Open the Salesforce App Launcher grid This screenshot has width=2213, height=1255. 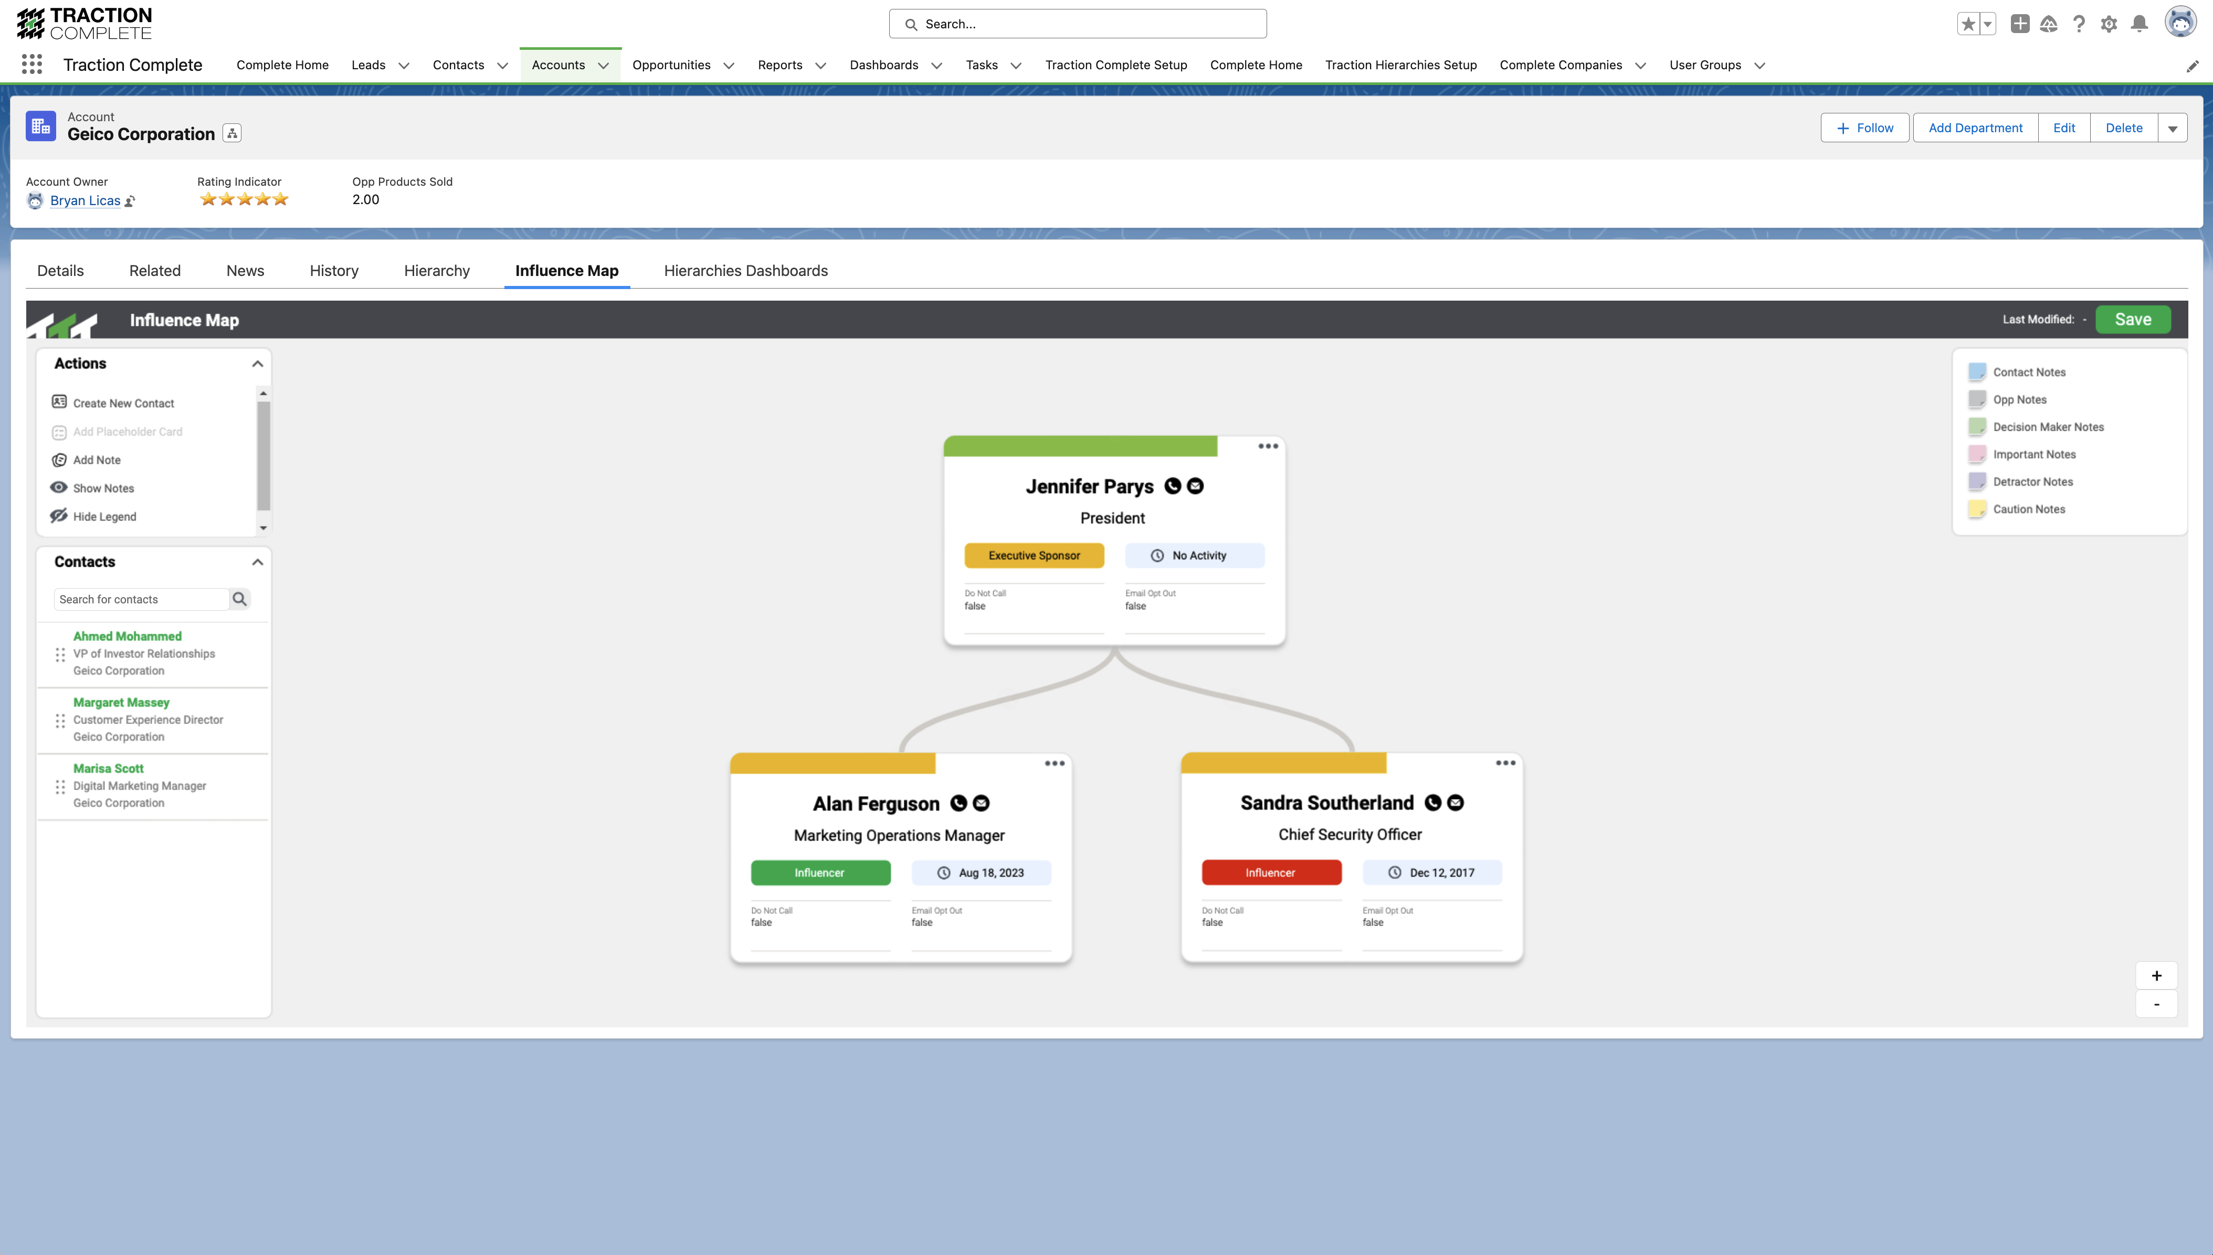31,65
